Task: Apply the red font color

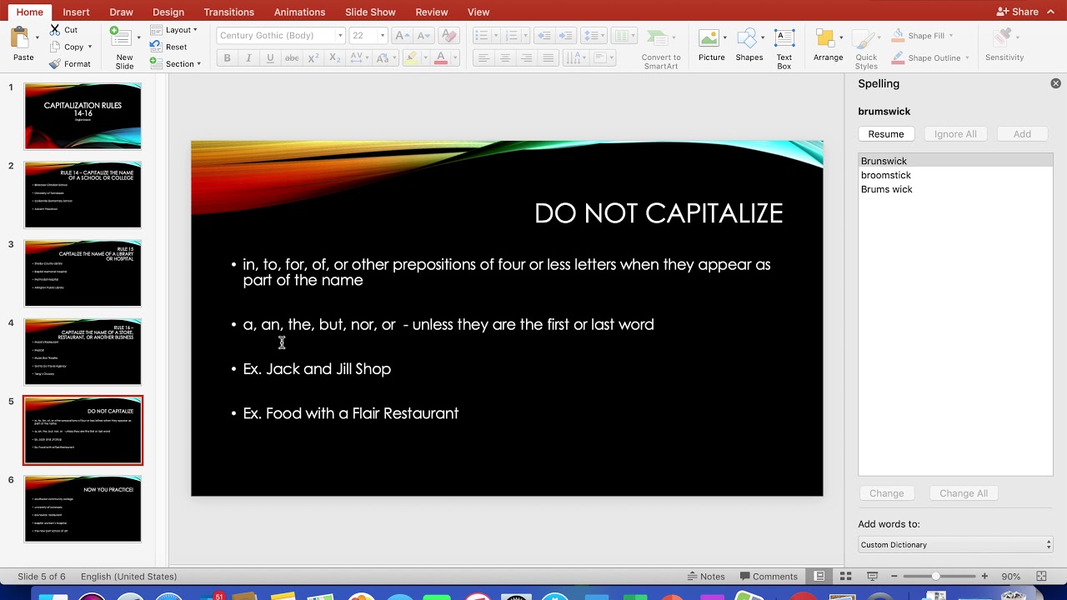Action: (x=441, y=58)
